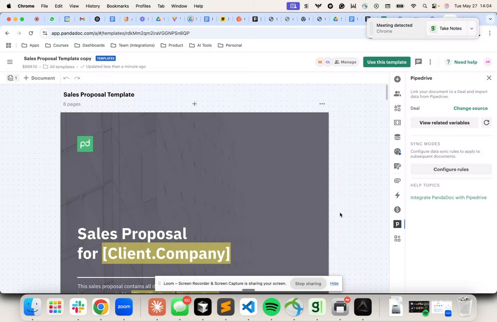Click Configure rules button

pos(451,169)
